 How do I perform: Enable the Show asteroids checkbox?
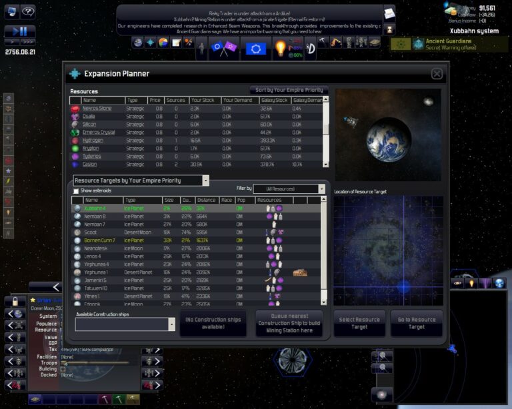76,191
